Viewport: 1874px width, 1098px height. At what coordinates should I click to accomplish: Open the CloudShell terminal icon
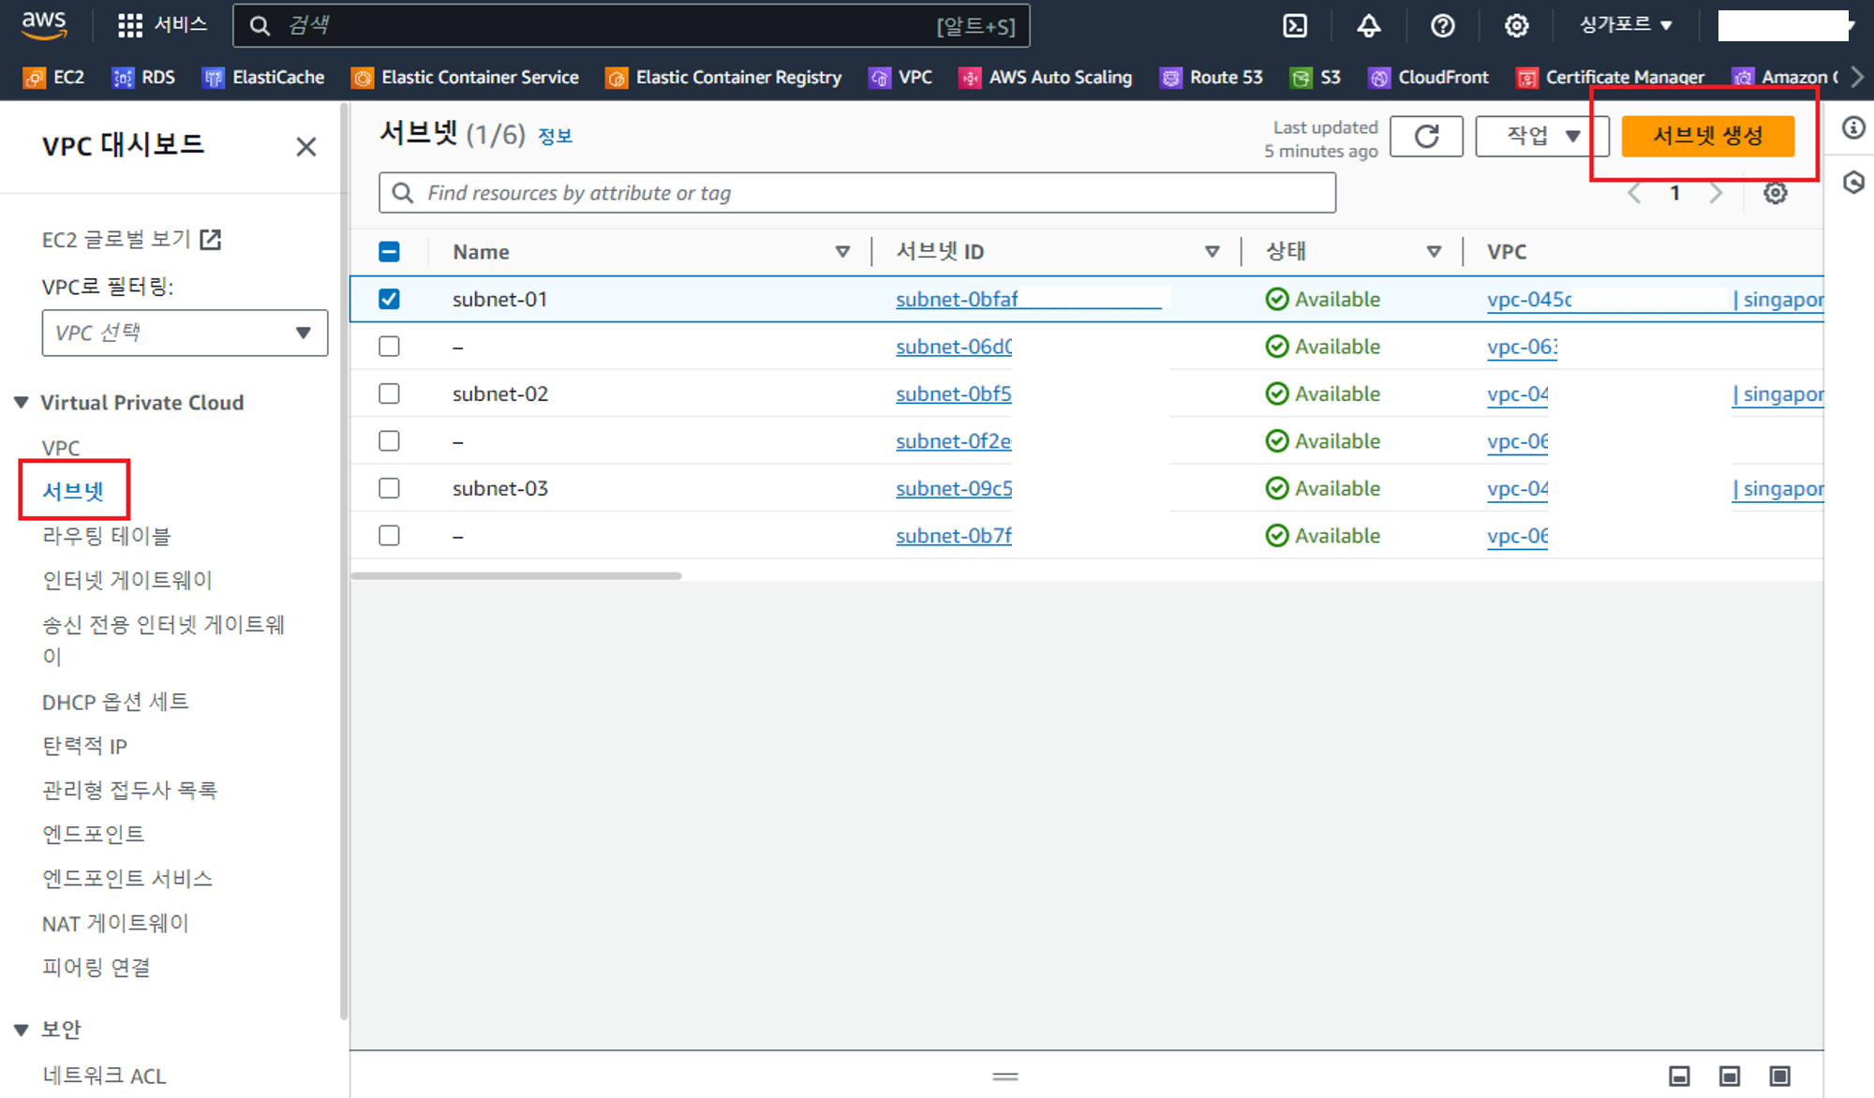tap(1294, 25)
